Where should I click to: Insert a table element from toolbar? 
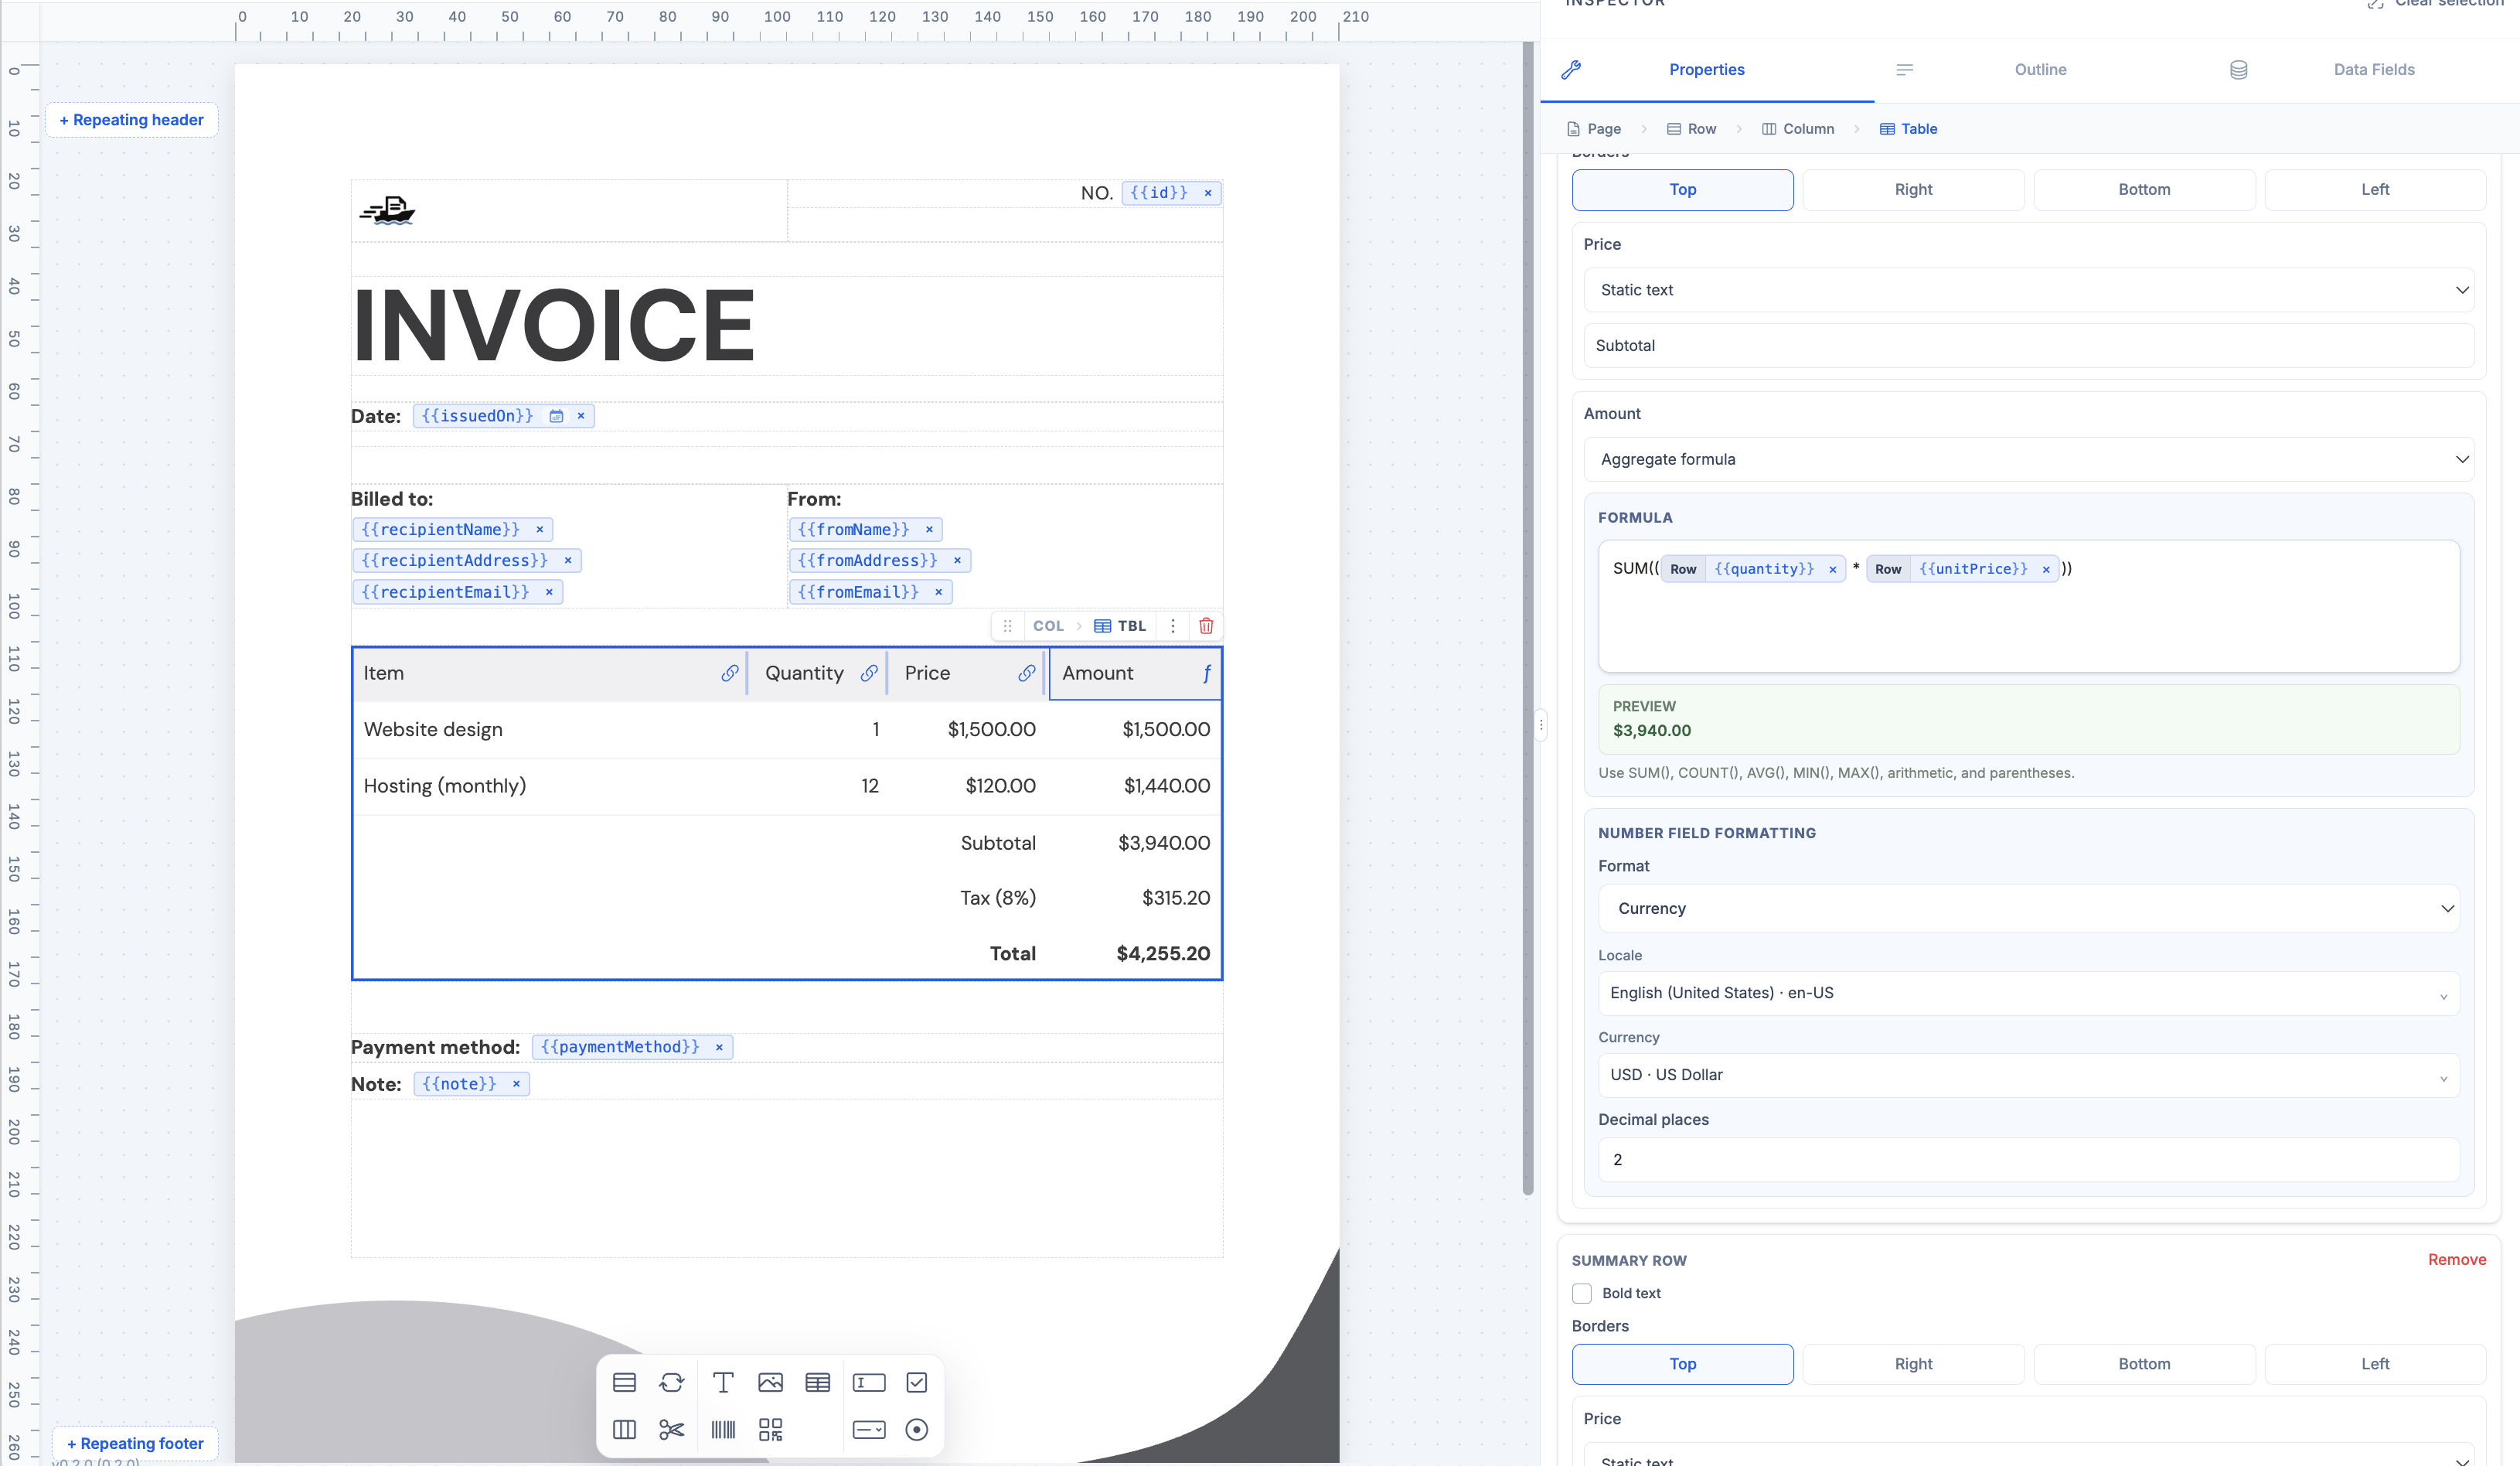coord(818,1382)
